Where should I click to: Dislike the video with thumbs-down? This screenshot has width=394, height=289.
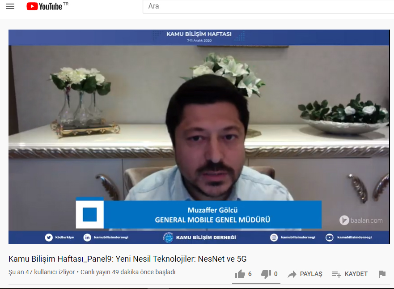266,274
